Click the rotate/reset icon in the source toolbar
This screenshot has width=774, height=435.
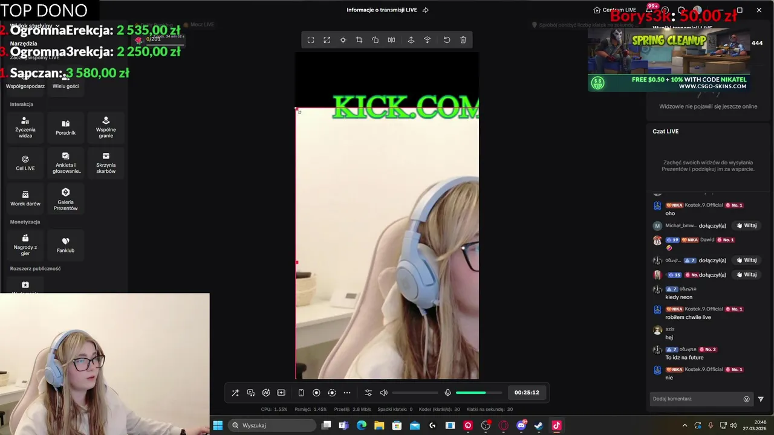point(447,40)
